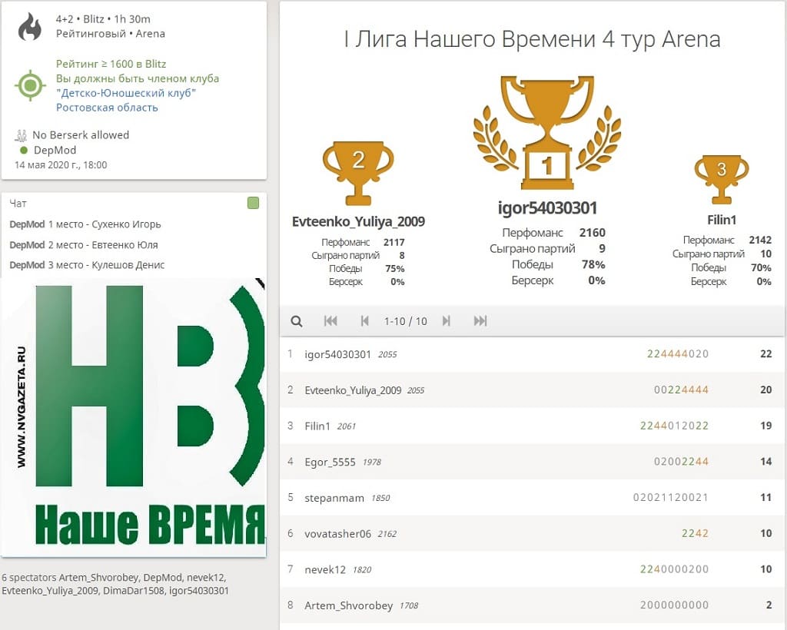Jump to first page of standings
The width and height of the screenshot is (787, 630).
[330, 321]
